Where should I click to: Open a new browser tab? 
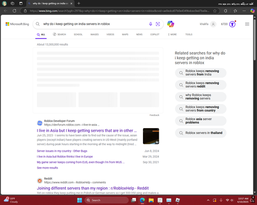(79, 3)
